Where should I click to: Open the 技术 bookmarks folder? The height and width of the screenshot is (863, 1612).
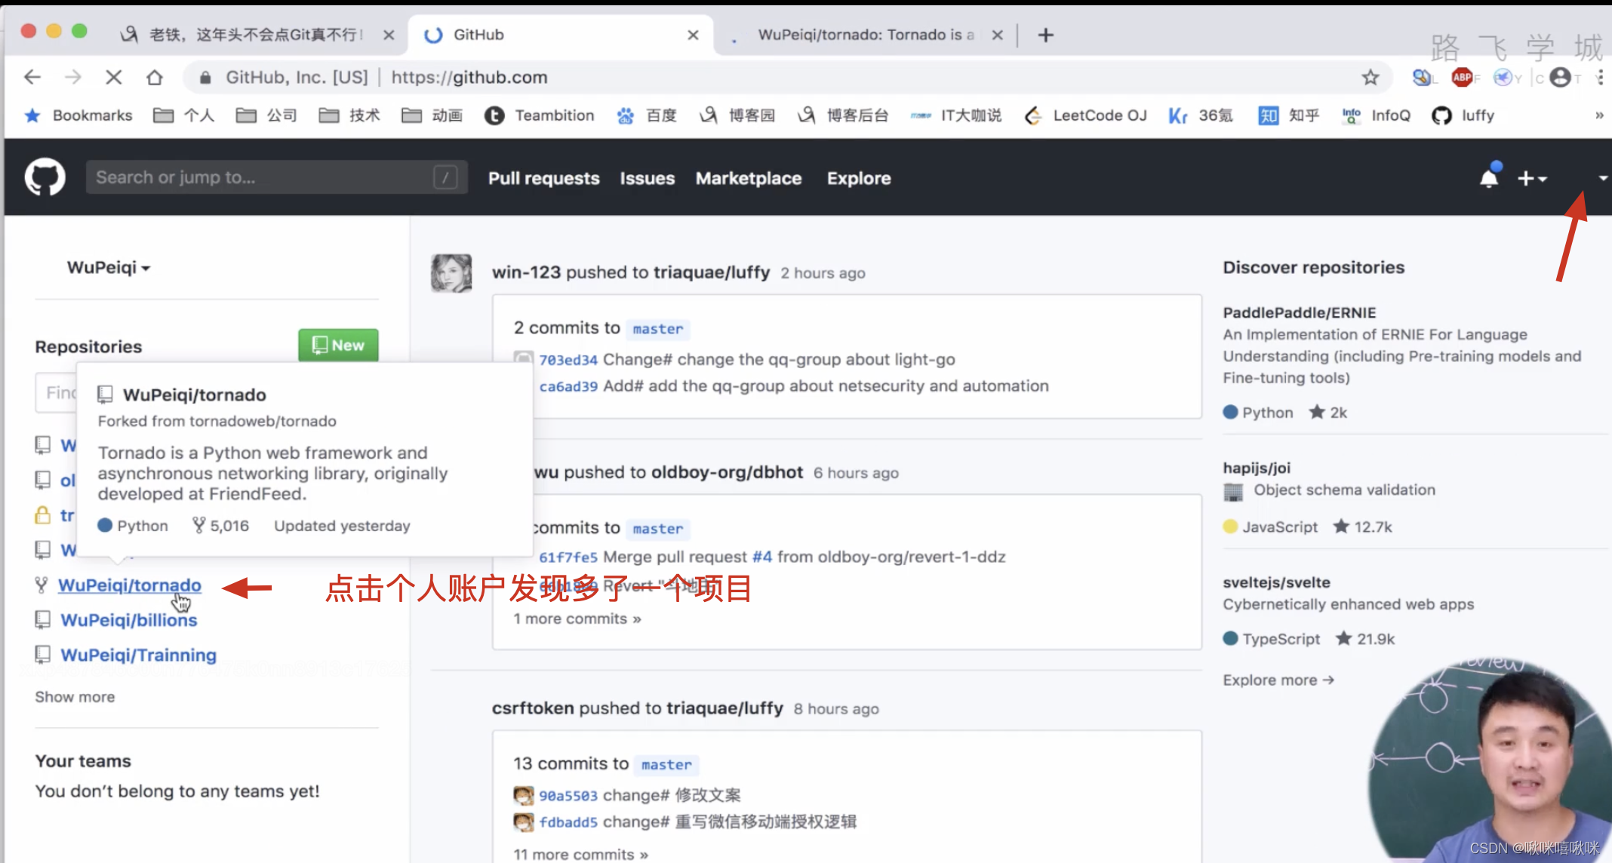tap(349, 115)
